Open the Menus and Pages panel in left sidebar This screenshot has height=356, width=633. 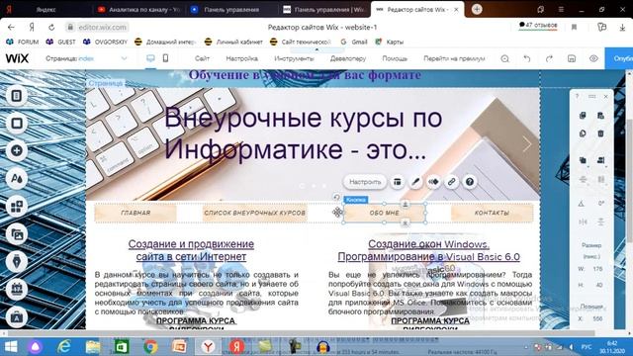[x=17, y=96]
